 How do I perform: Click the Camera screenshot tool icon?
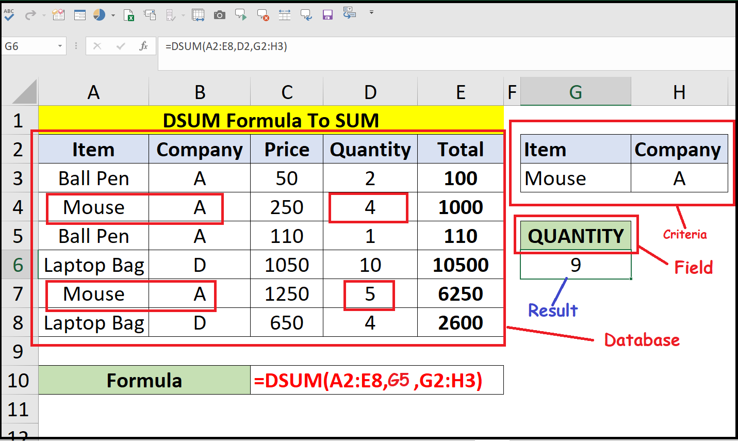(x=220, y=14)
